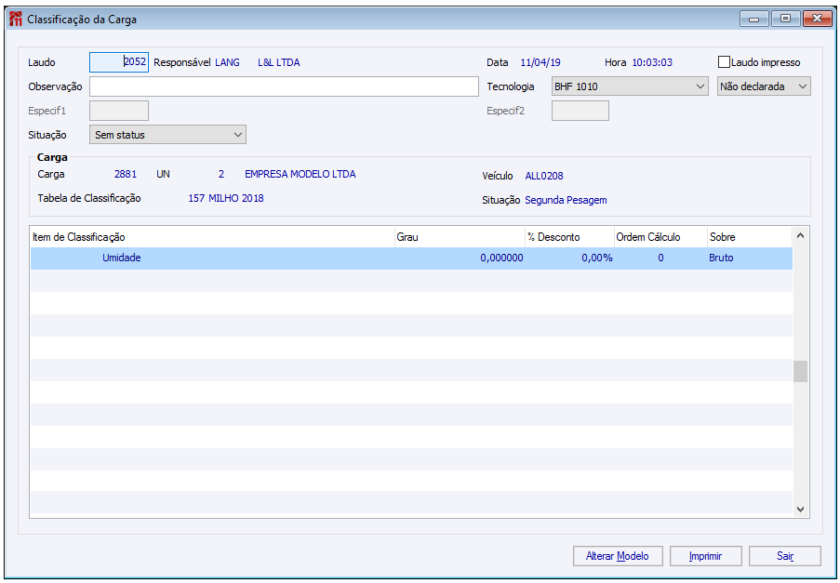Close the Classificação da Carga window
Viewport: 840px width, 583px height.
point(817,20)
